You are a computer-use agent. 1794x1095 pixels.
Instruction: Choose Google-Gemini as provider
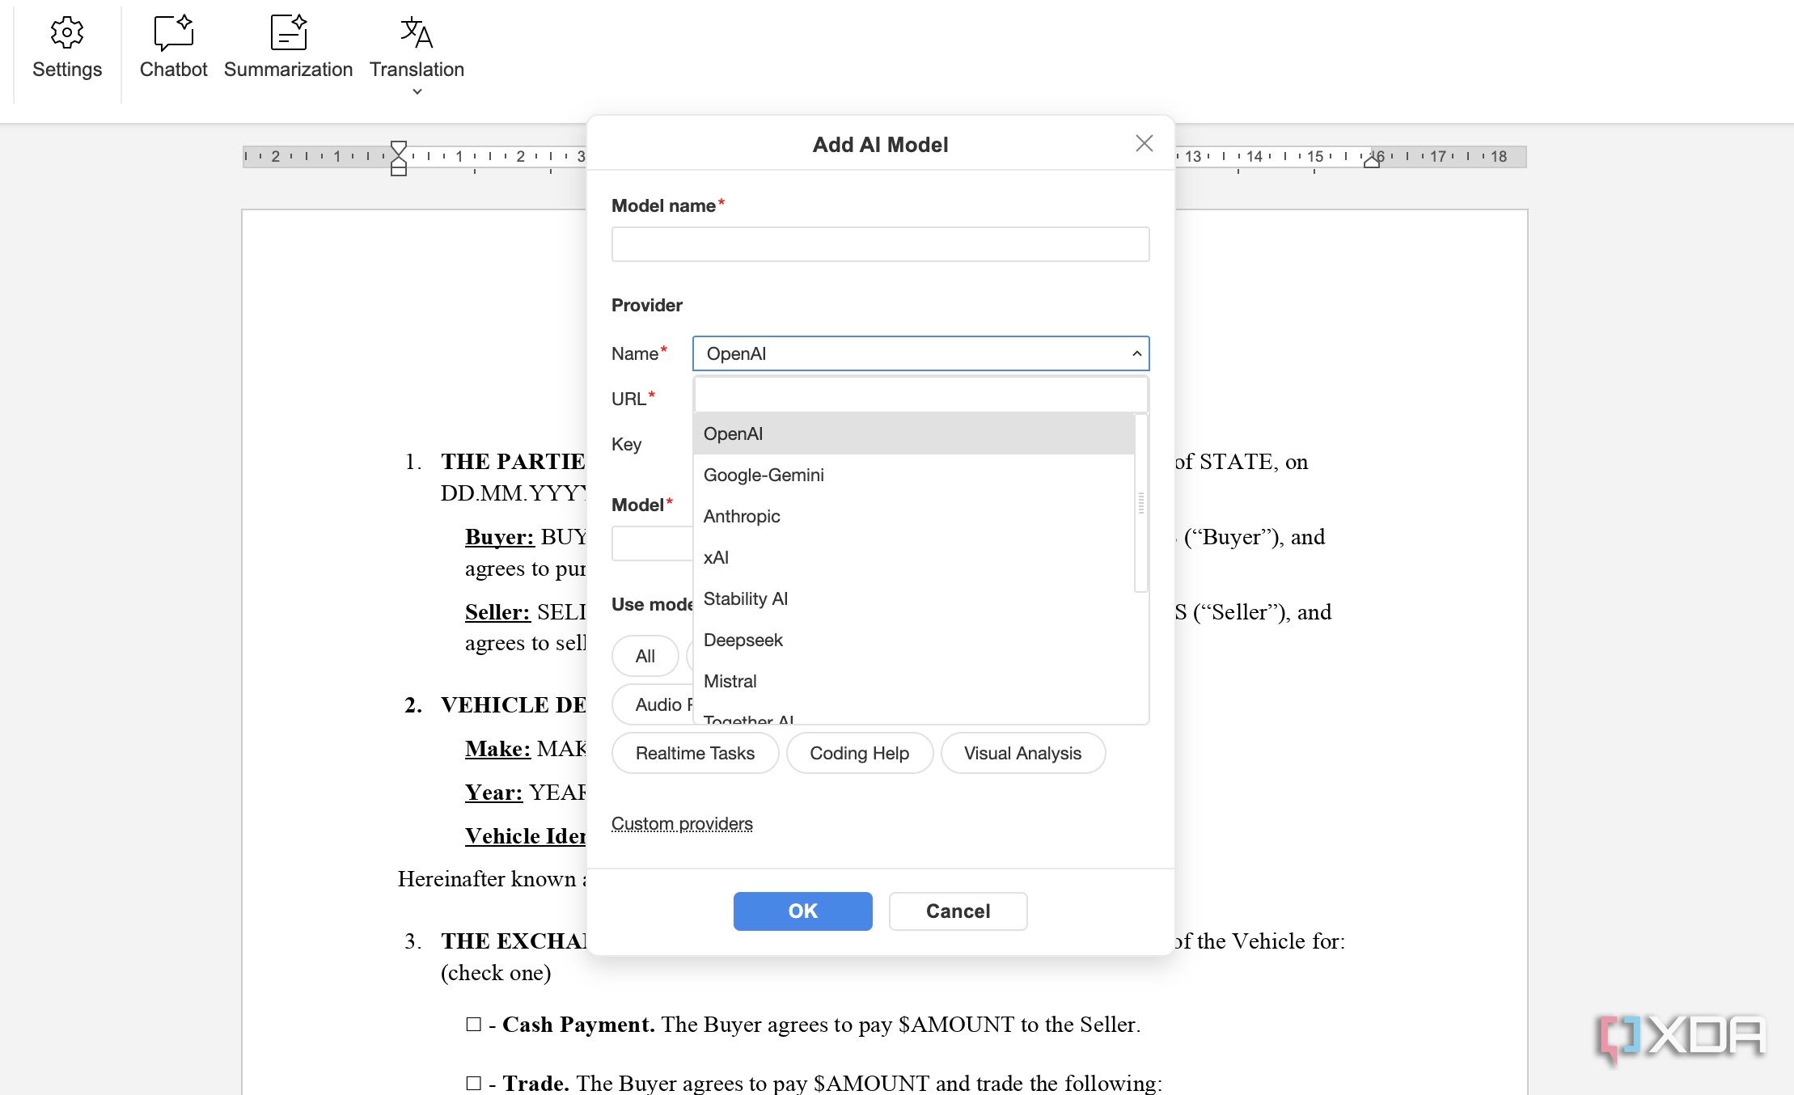[914, 475]
